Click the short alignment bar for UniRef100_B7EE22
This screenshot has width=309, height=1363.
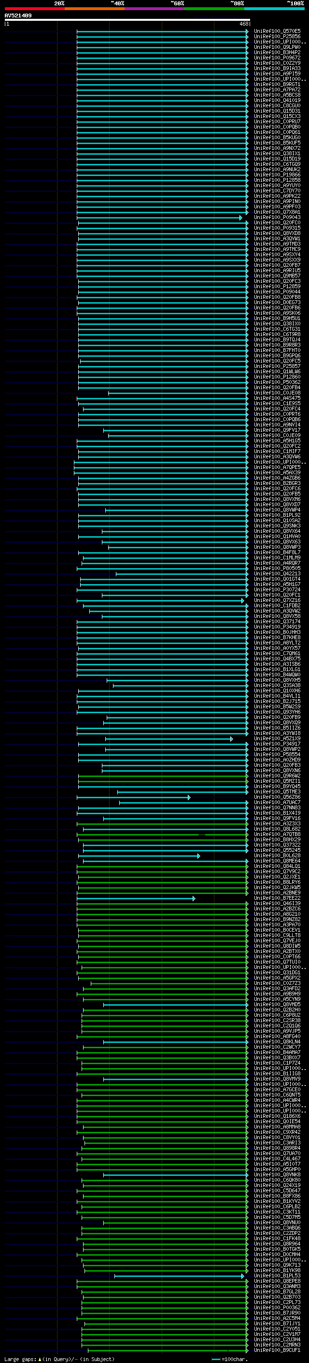click(136, 898)
